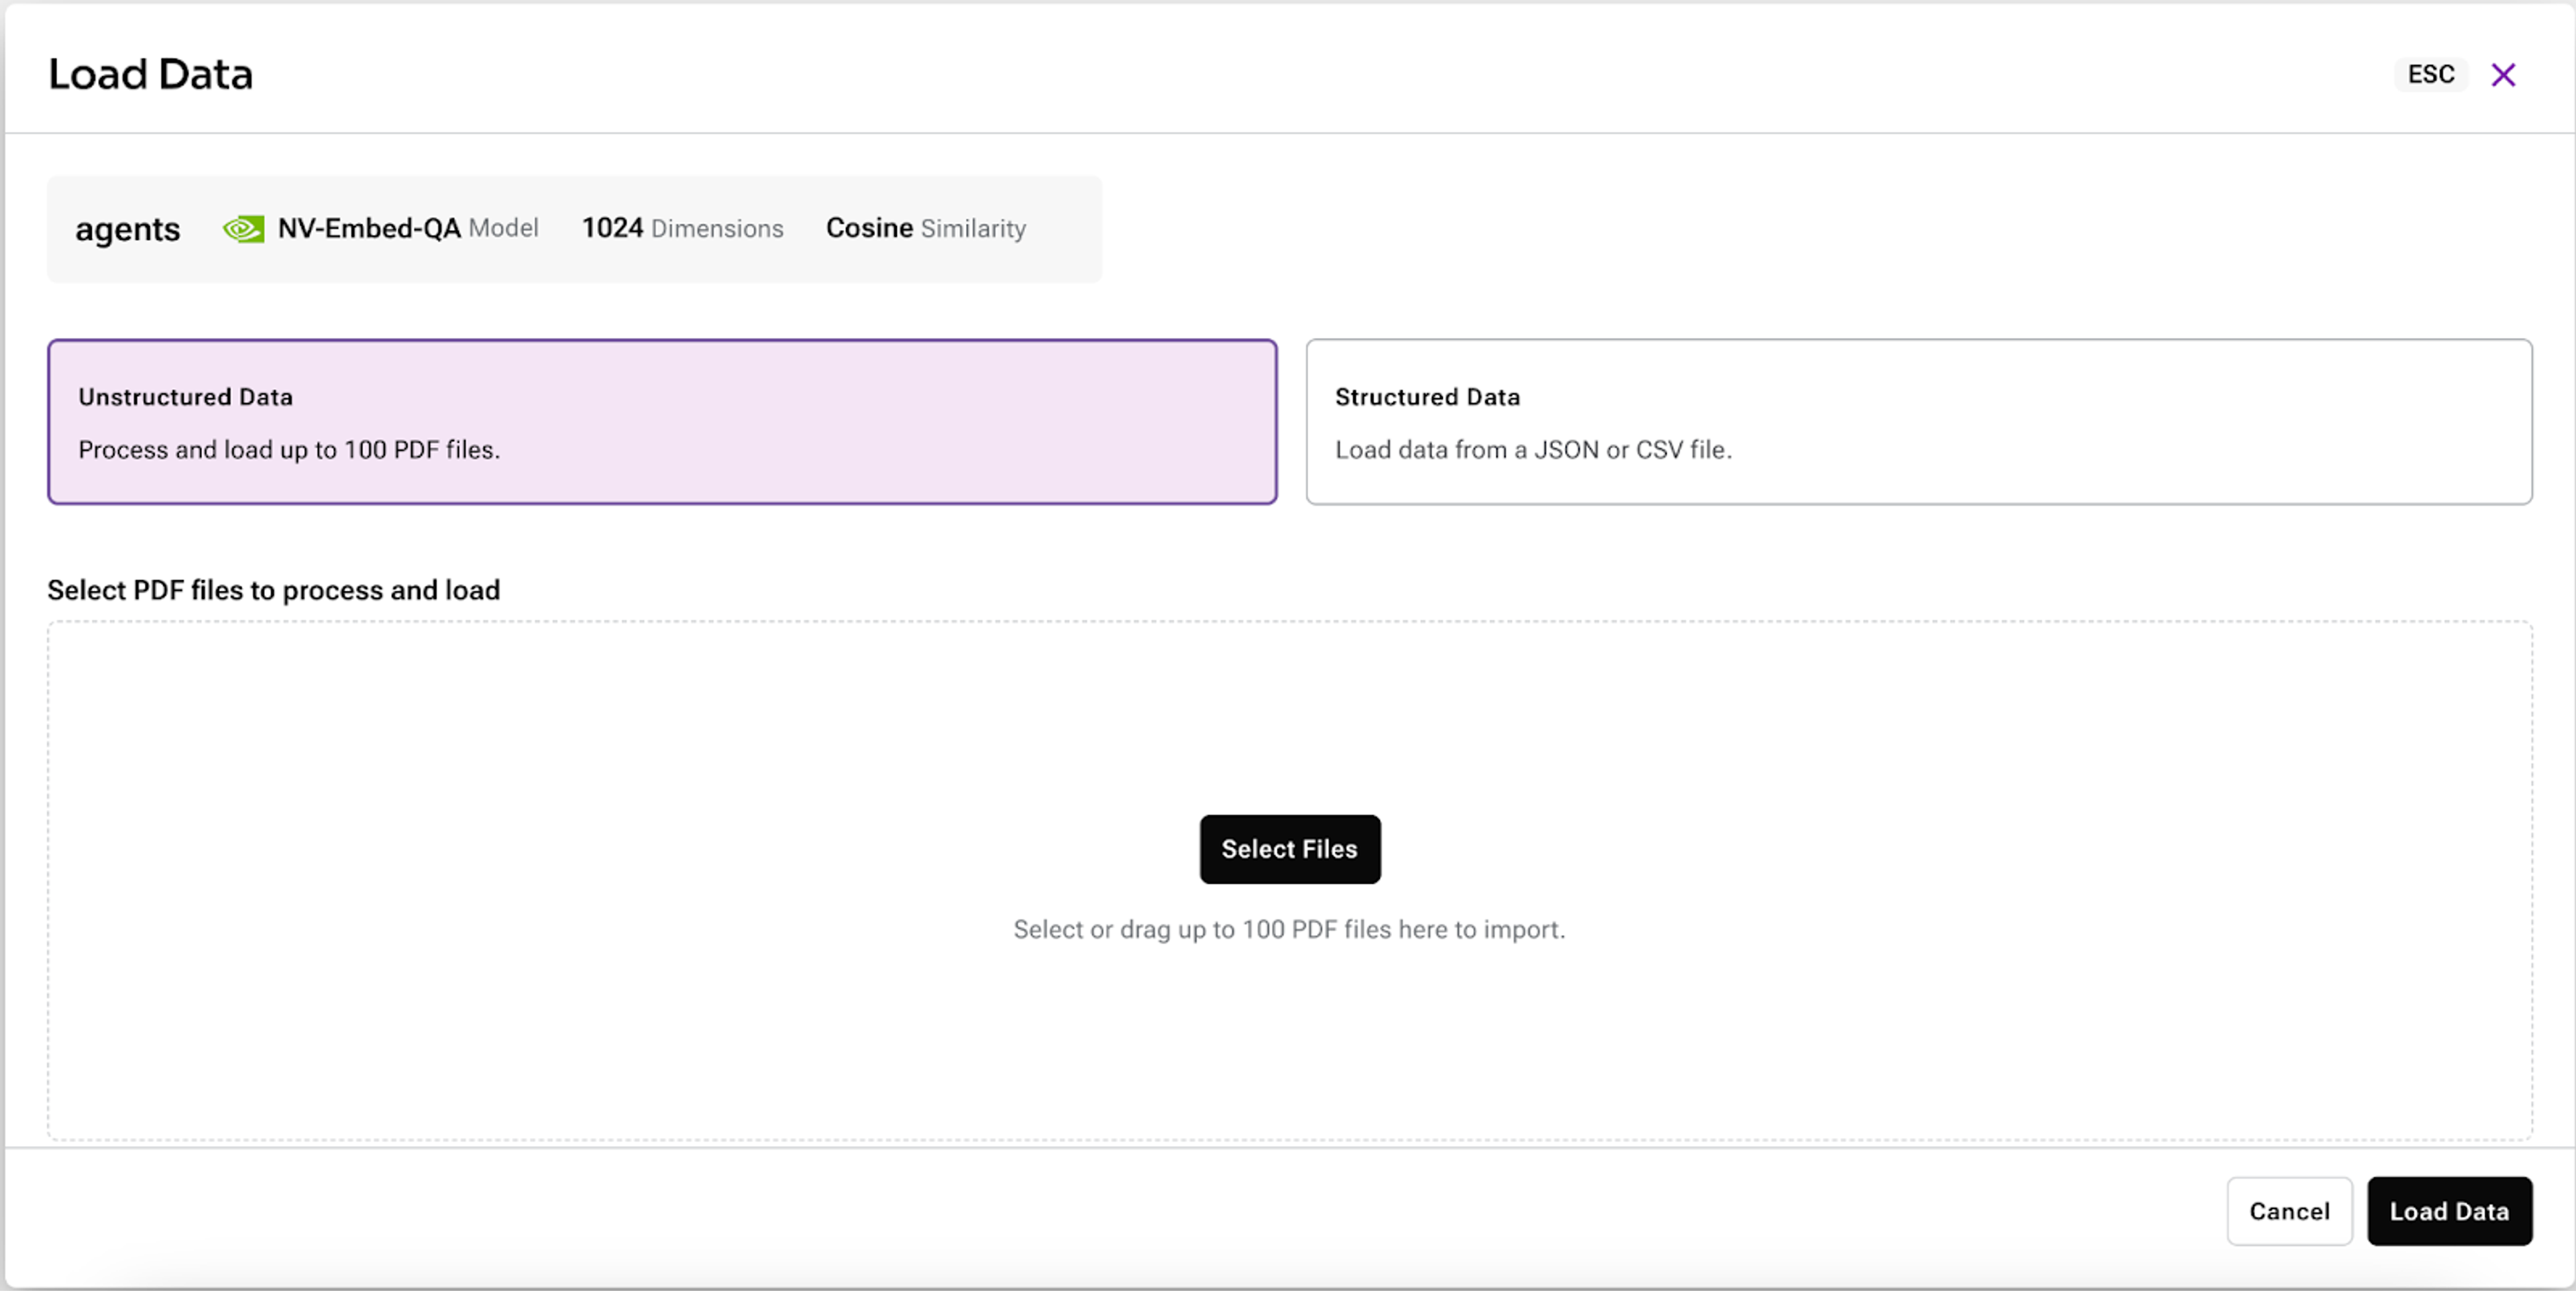This screenshot has width=2576, height=1291.
Task: Click the Select Files button
Action: 1290,849
